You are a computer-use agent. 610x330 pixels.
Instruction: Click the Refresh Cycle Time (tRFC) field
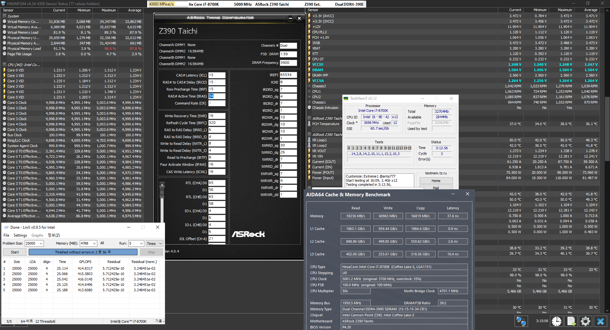[x=217, y=123]
